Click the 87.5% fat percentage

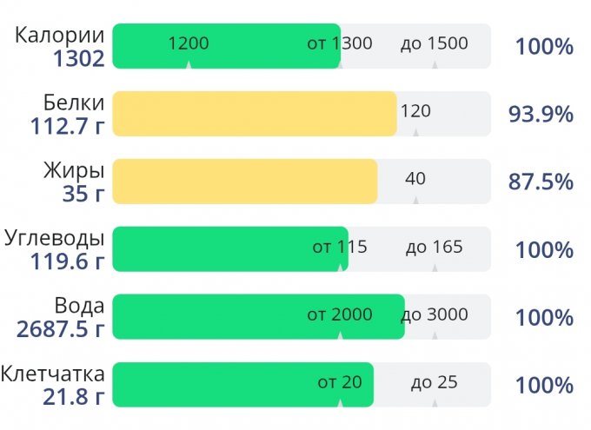(541, 182)
